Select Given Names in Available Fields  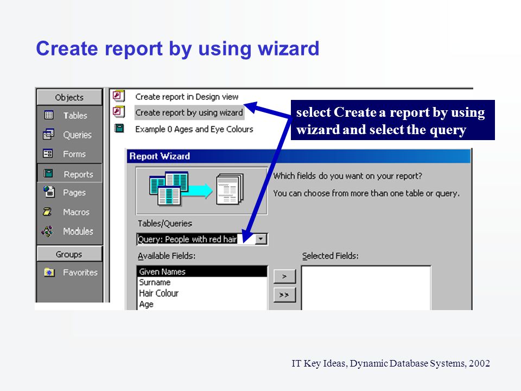(x=202, y=272)
